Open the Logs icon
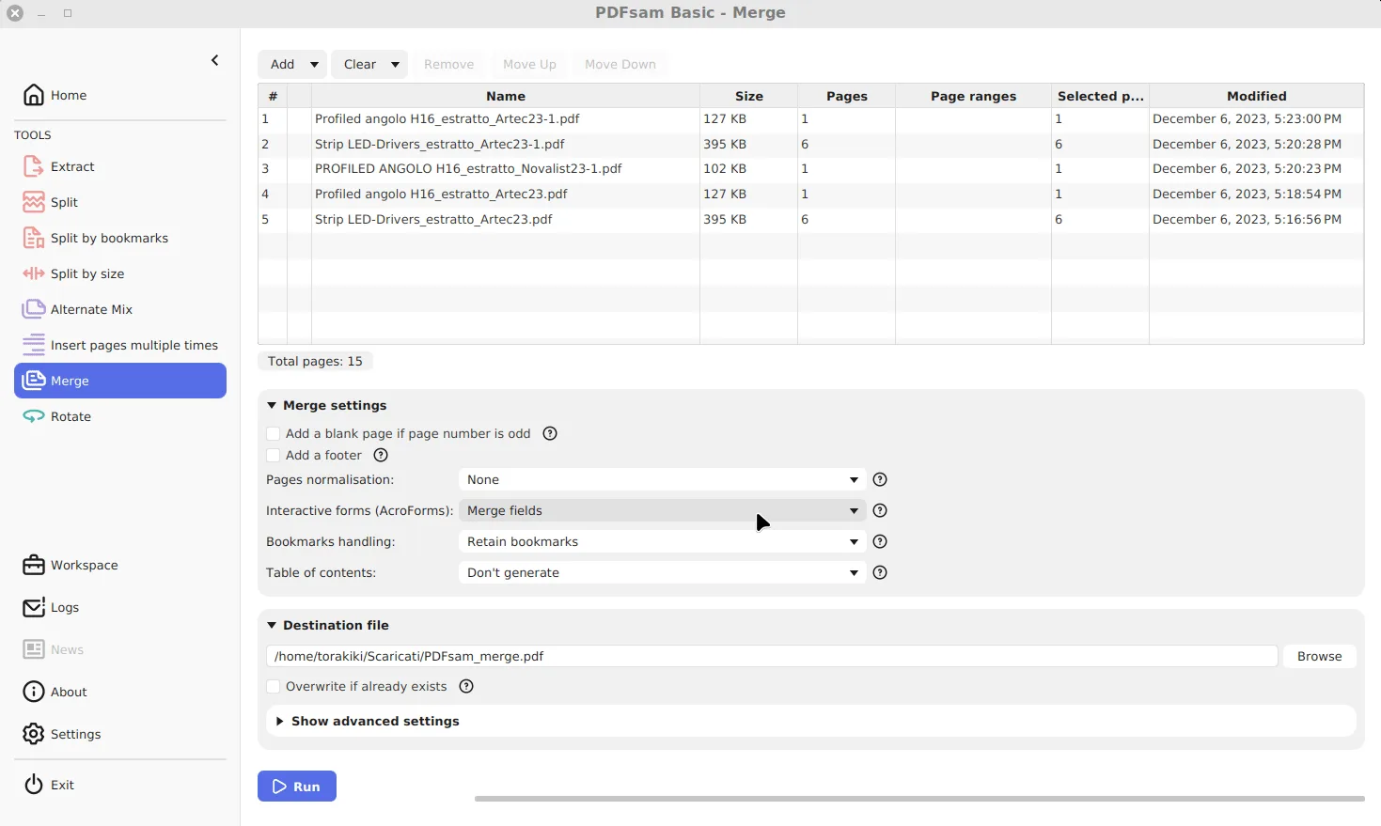1381x826 pixels. (x=34, y=607)
